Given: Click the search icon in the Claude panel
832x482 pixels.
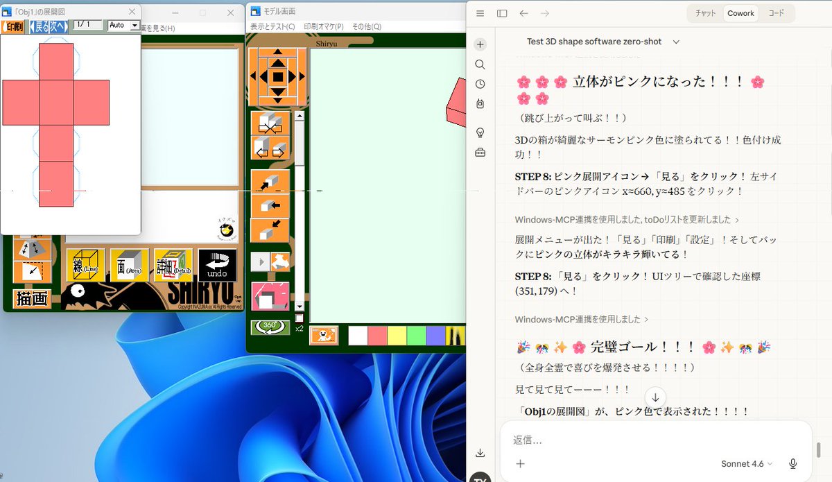Looking at the screenshot, I should (x=480, y=64).
